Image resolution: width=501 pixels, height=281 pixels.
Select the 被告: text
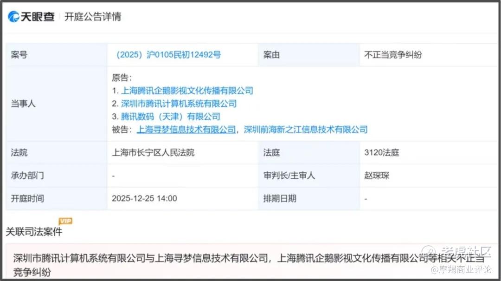[x=122, y=130]
